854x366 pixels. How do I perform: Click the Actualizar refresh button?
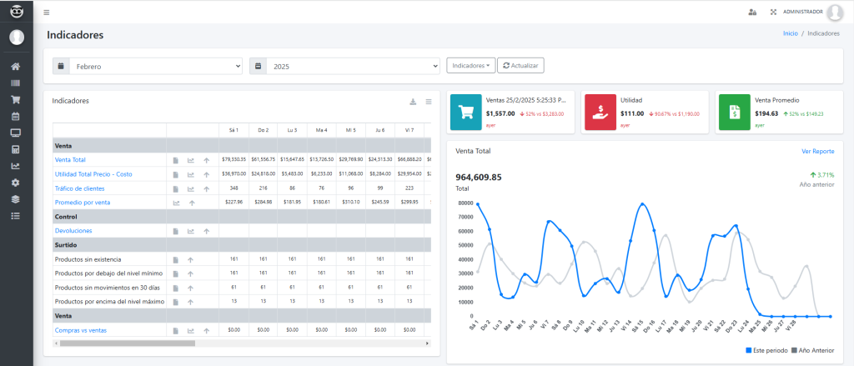coord(520,65)
